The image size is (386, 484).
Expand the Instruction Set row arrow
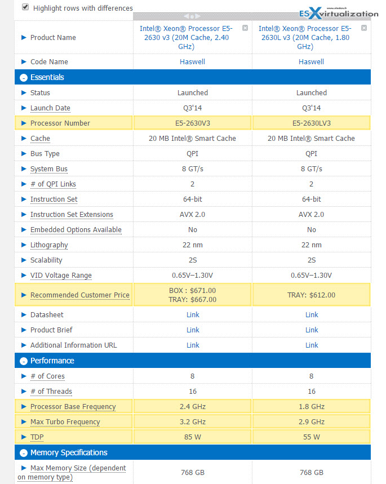coord(24,199)
